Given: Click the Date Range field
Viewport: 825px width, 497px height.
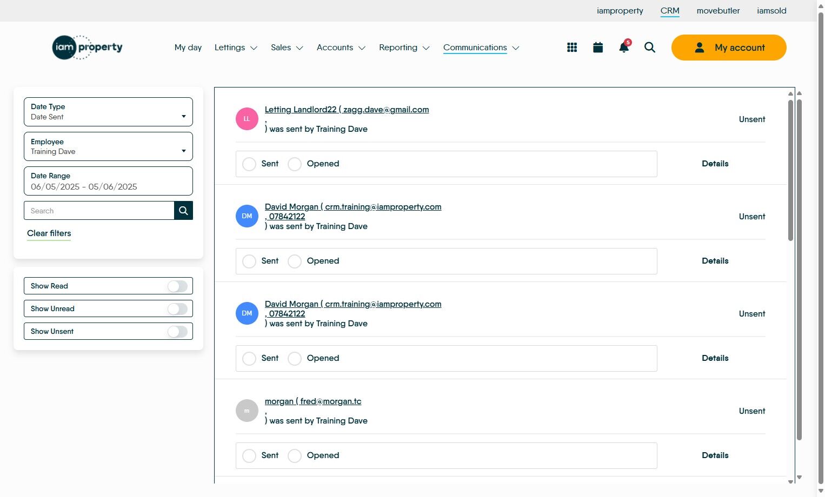Looking at the screenshot, I should pos(108,181).
